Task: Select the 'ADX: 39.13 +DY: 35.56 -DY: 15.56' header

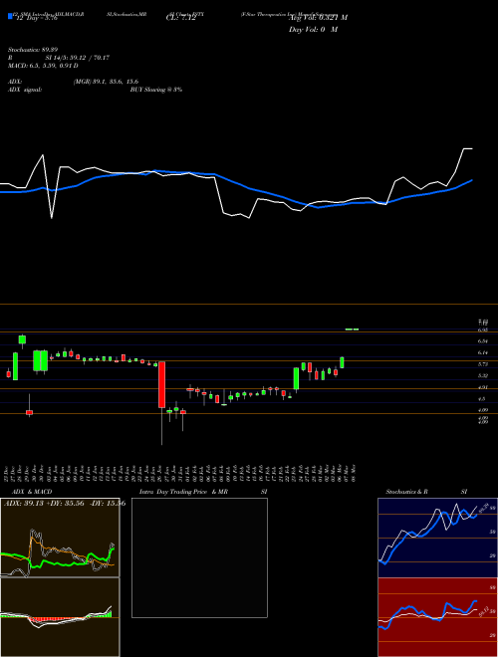Action: click(x=65, y=504)
